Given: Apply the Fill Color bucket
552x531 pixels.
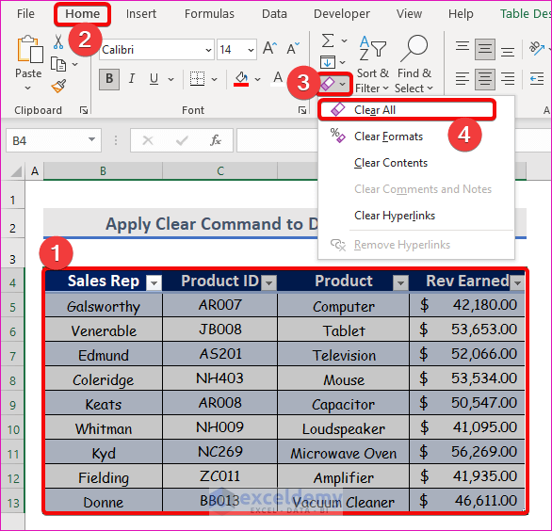Looking at the screenshot, I should click(x=241, y=79).
